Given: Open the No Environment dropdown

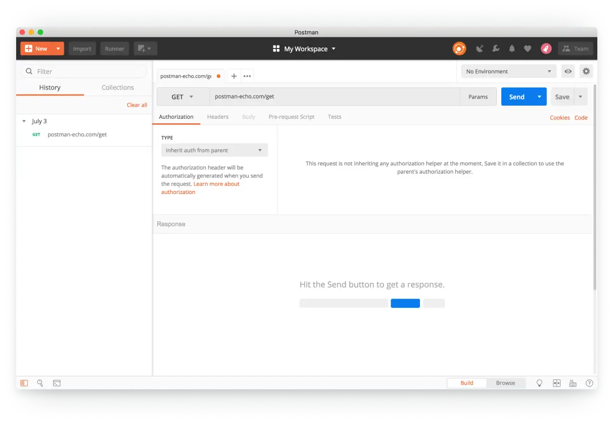Looking at the screenshot, I should [x=508, y=71].
